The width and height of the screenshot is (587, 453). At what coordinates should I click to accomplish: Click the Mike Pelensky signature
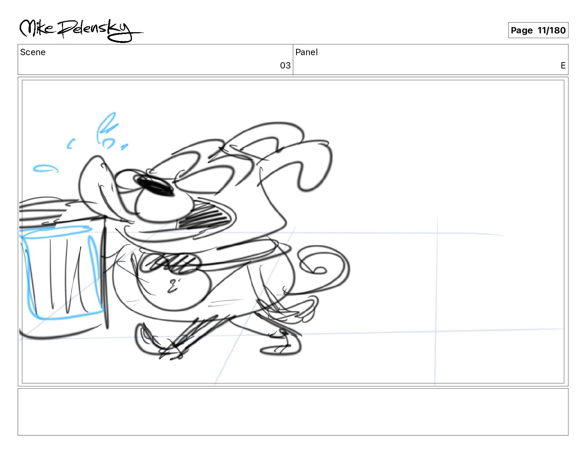pyautogui.click(x=81, y=30)
